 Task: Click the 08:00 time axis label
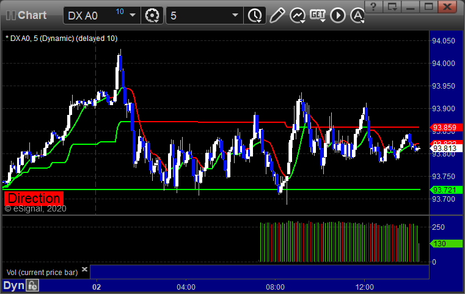(x=275, y=287)
